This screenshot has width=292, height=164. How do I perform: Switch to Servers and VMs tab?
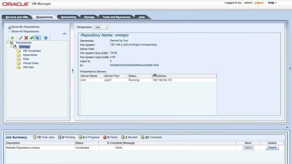17,17
